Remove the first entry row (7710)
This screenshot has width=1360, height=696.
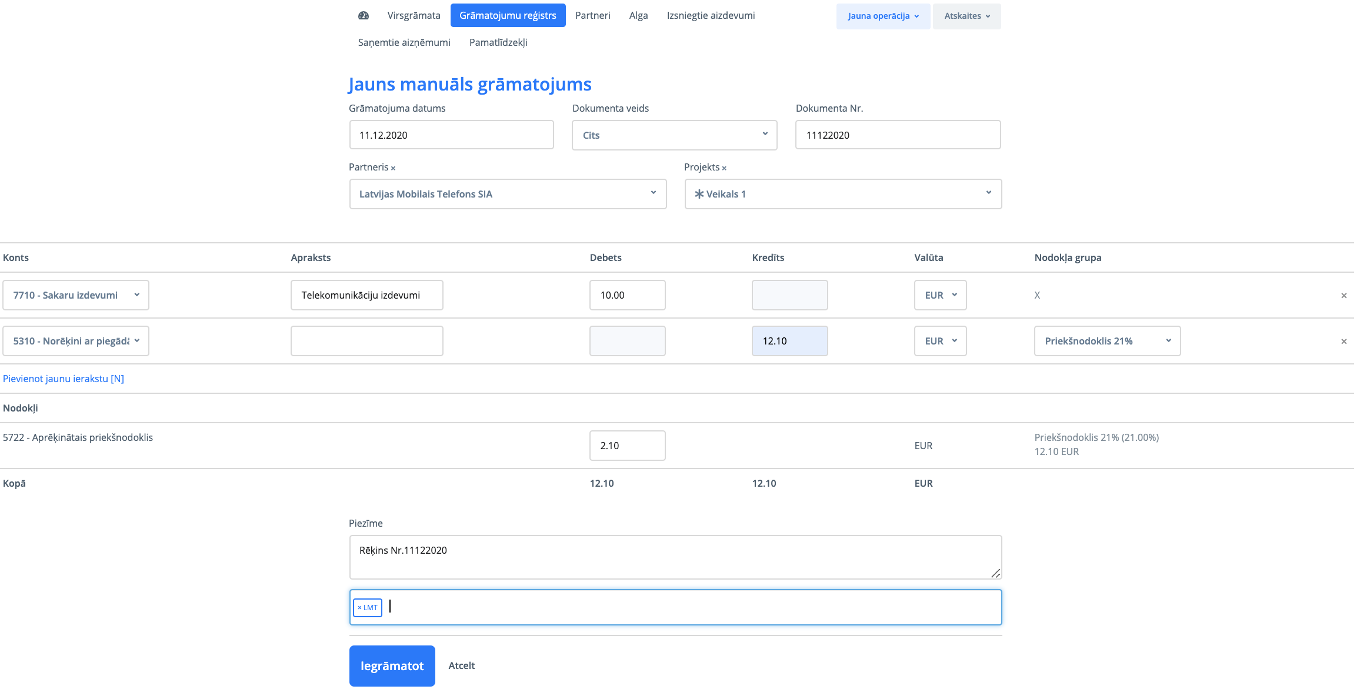click(x=1344, y=296)
